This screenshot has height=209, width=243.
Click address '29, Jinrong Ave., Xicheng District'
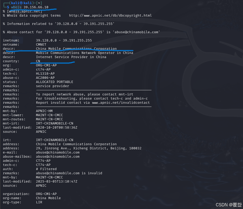pos(89,148)
